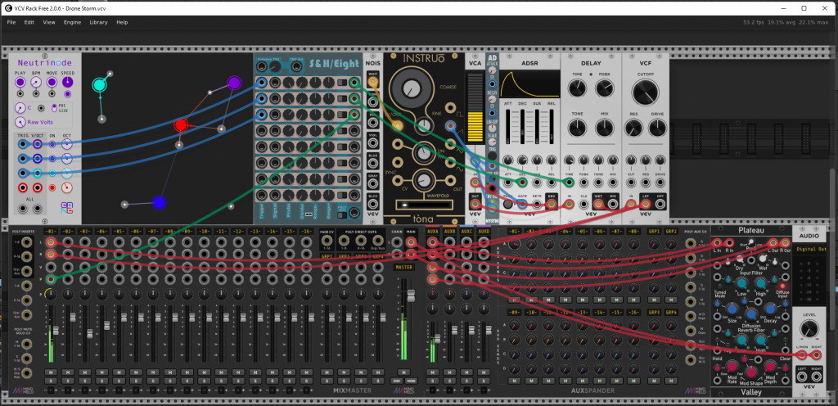
Task: Click the AD module TRIG button
Action: click(x=492, y=156)
